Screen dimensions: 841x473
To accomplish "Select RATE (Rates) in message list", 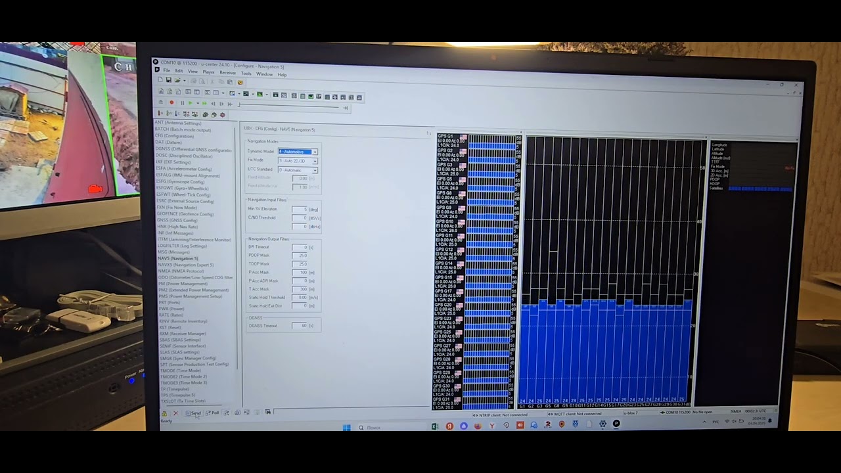I will pyautogui.click(x=171, y=315).
